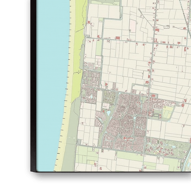Screen dimensions: 191x191
Task: Click the pond in the coastal neighborhood
Action: pos(91,96)
